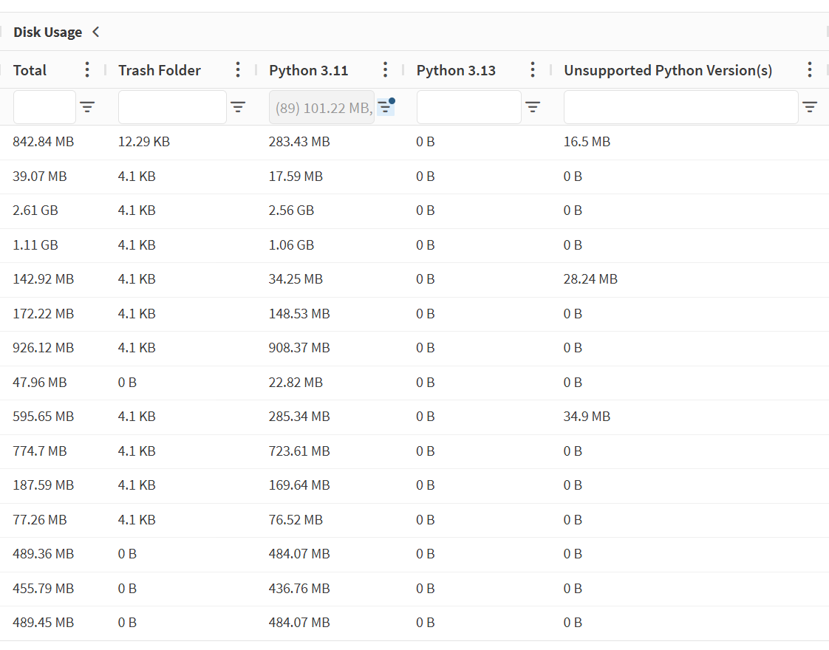Open Unsupported Python Version(s) column menu
829x650 pixels.
click(810, 69)
